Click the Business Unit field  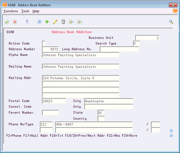147,38
